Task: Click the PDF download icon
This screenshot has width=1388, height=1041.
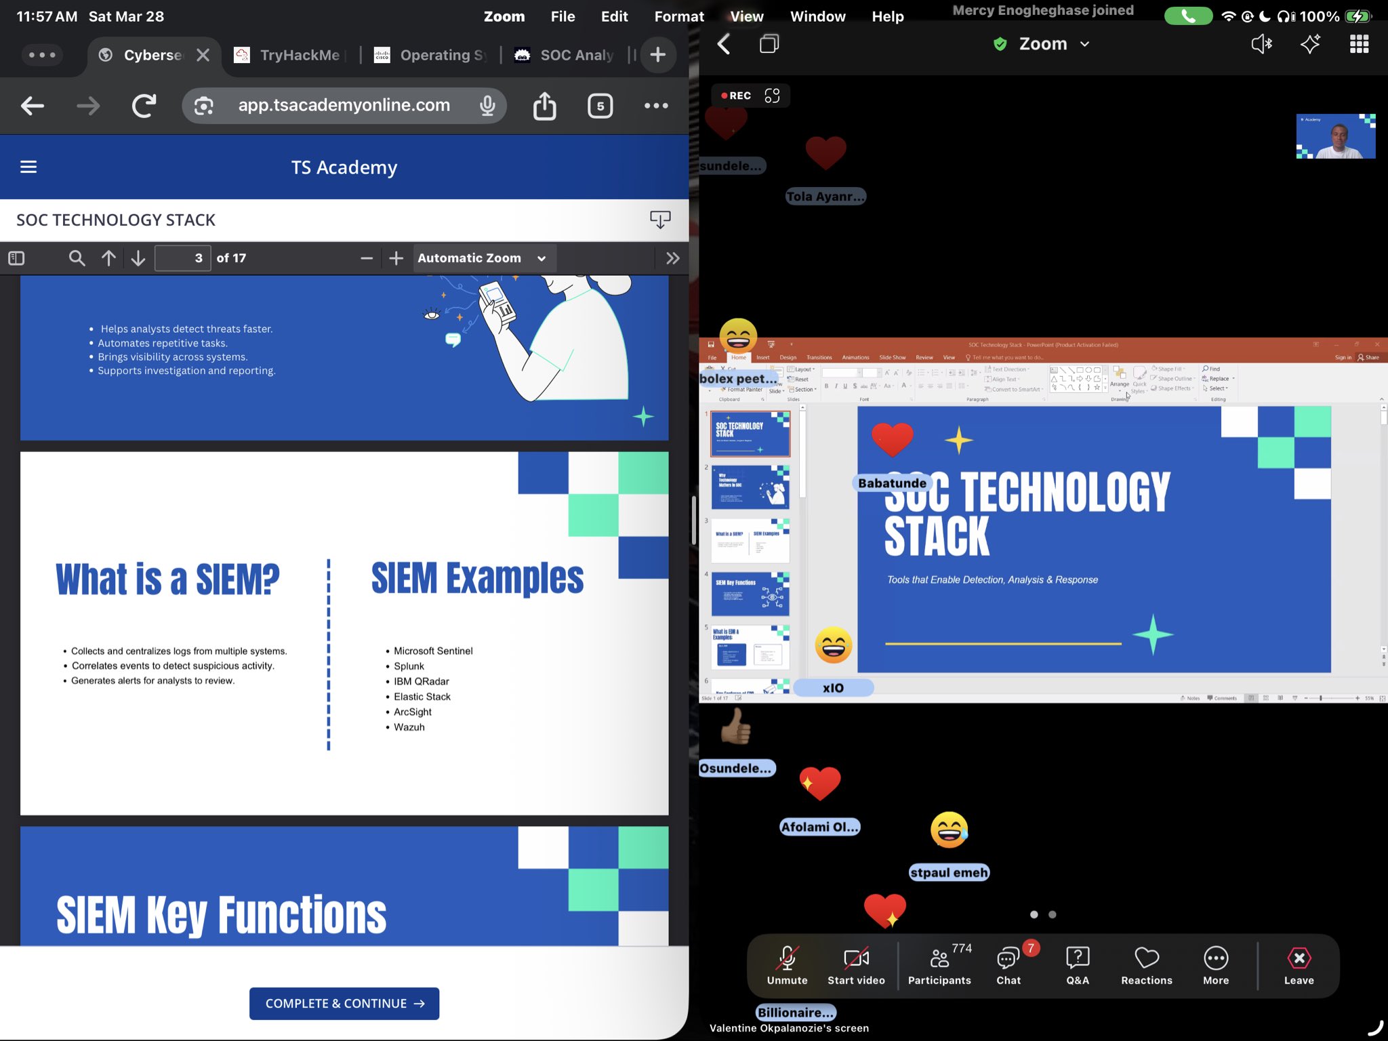Action: coord(659,220)
